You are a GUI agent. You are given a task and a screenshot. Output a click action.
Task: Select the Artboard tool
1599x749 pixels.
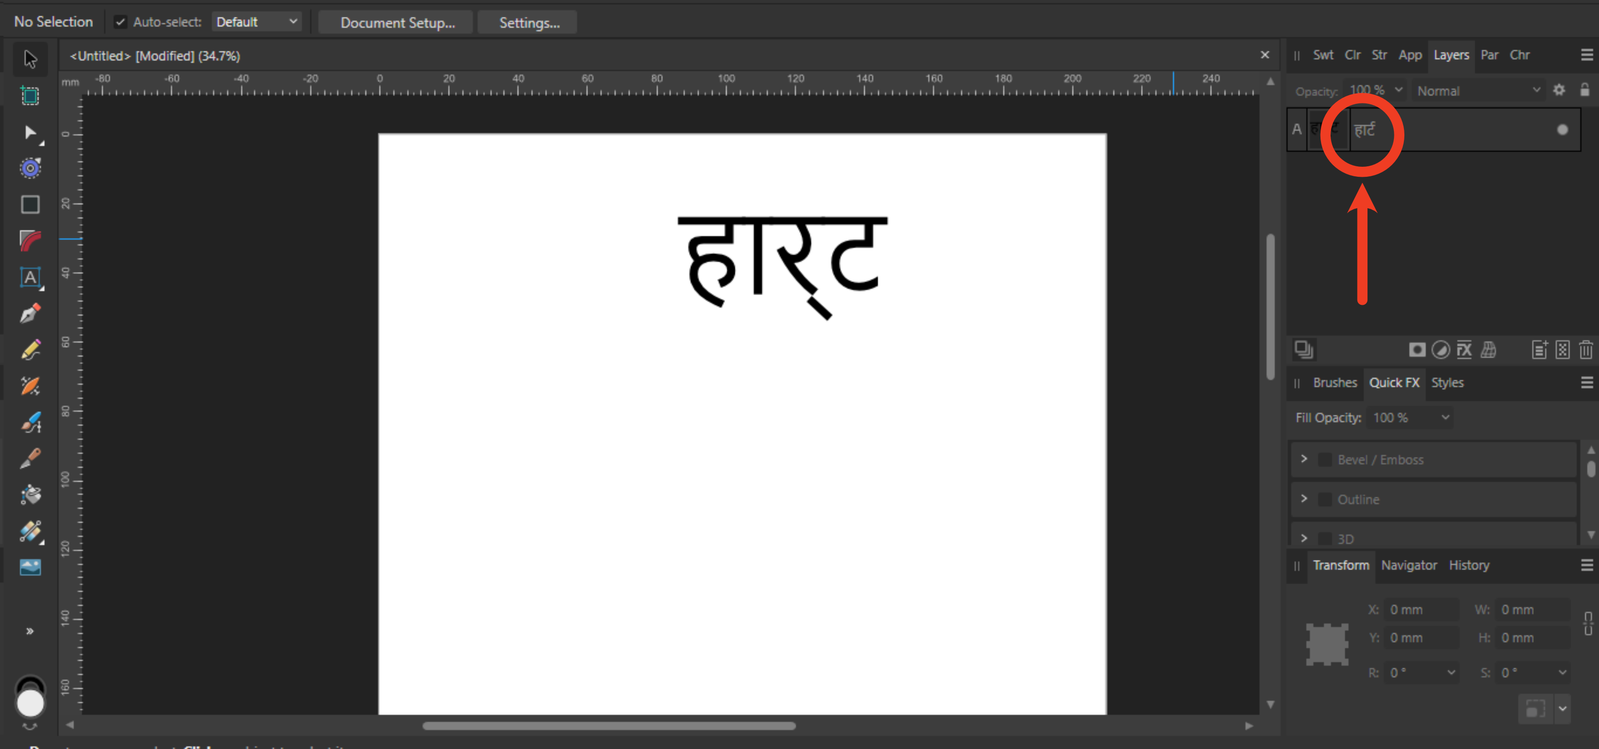tap(30, 96)
